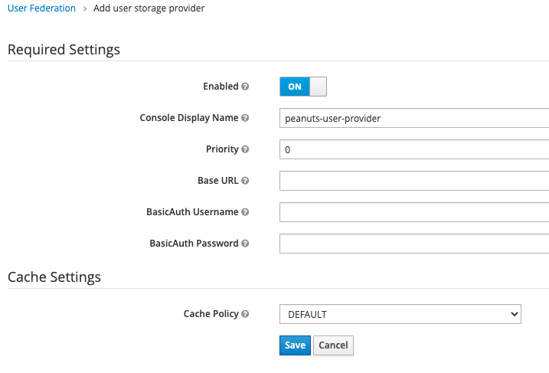The height and width of the screenshot is (373, 549).
Task: Cancel adding the storage provider
Action: [333, 345]
